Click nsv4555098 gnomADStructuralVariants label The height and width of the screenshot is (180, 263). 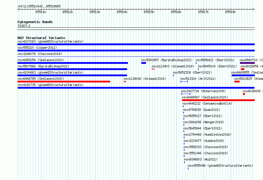tap(220, 166)
